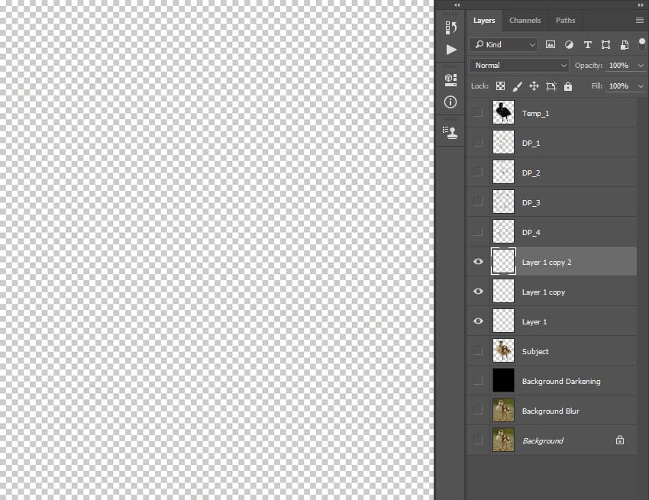Viewport: 649px width, 500px height.
Task: Switch to the Paths tab
Action: 565,20
